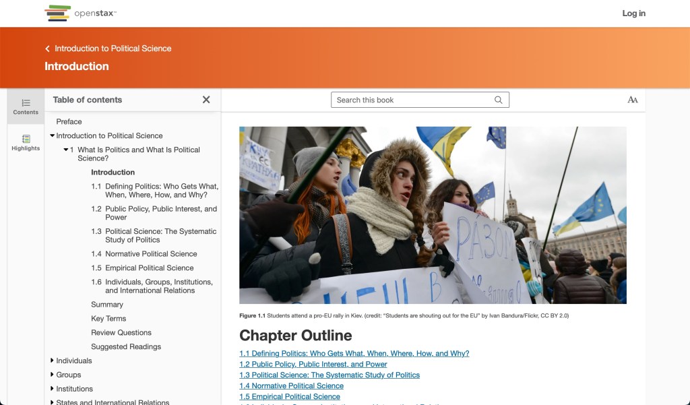Open the 1.4 Normative Political Science link

291,385
